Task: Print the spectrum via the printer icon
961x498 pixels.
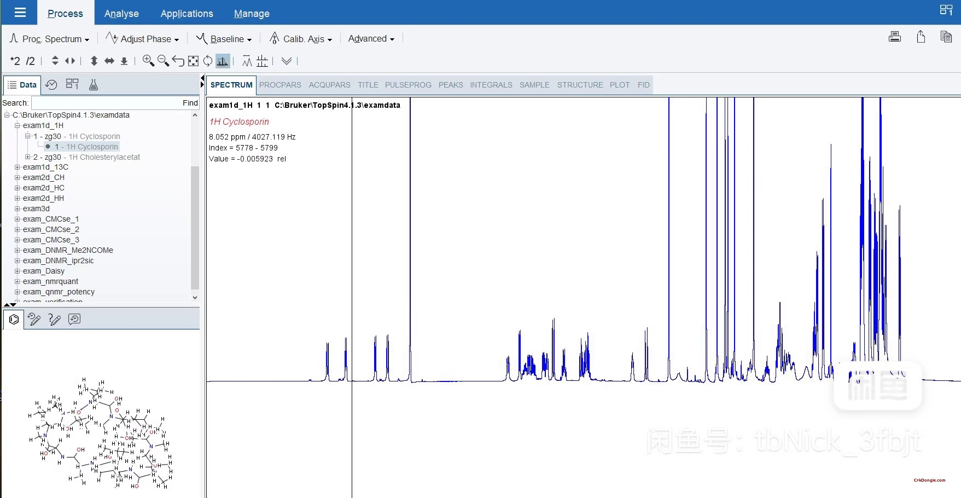Action: tap(895, 37)
